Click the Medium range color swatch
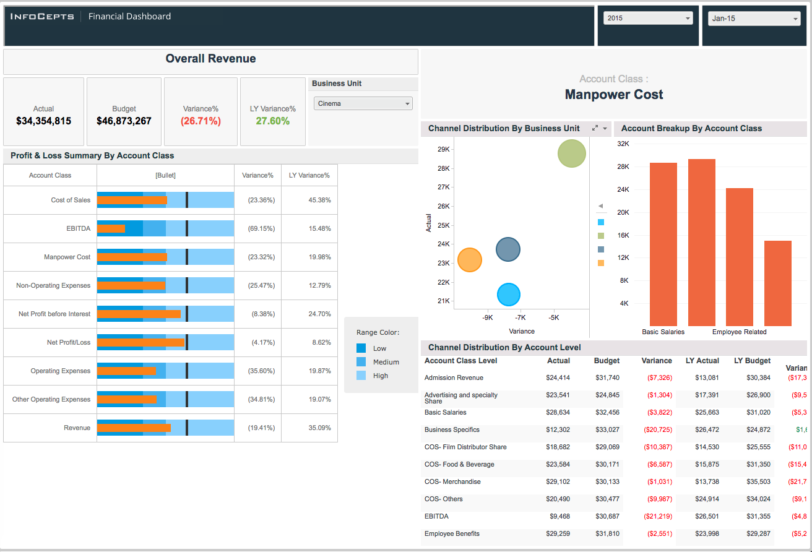Screen dimensions: 812x552 click(x=362, y=362)
